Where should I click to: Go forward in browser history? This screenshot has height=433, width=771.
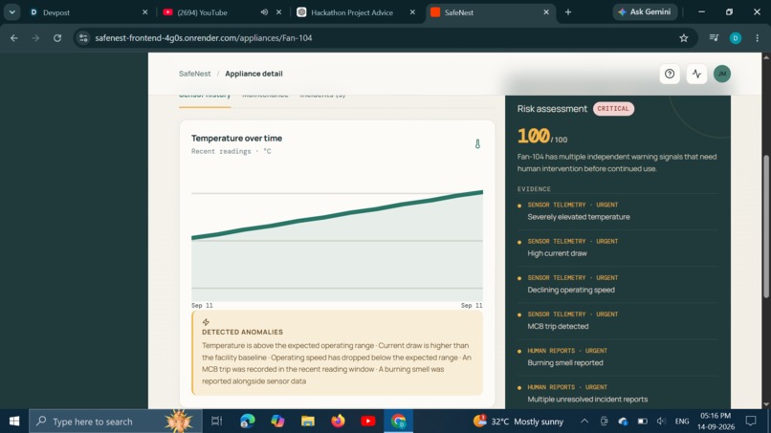tap(35, 38)
